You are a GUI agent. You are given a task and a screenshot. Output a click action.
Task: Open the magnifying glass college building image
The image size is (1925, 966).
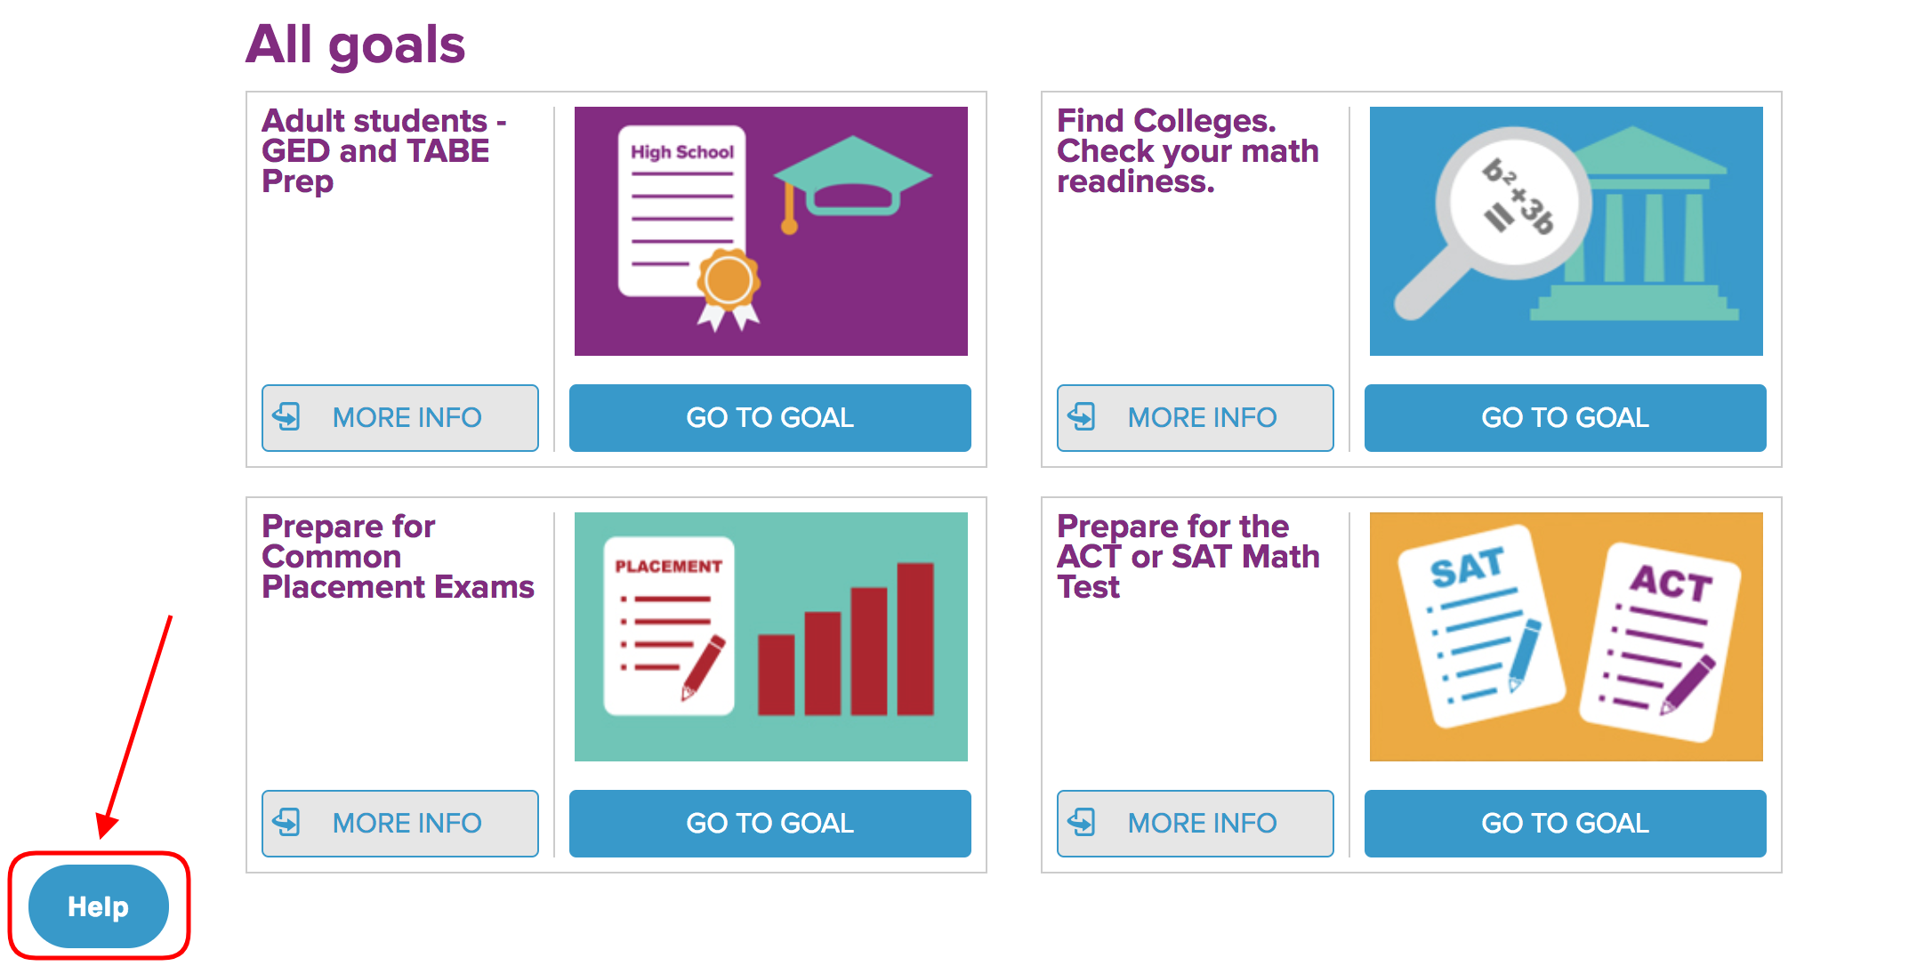(1567, 231)
